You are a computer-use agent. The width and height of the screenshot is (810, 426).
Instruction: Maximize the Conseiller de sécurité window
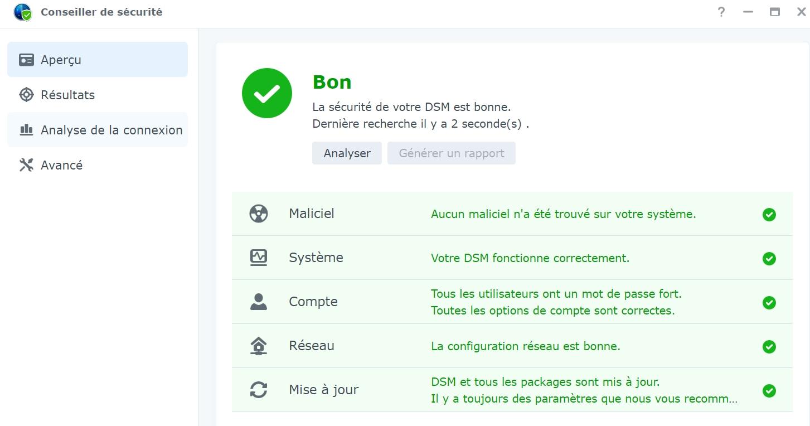775,12
